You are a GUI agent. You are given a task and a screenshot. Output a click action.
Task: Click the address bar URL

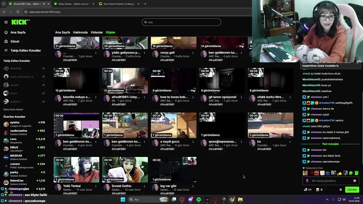[45, 12]
